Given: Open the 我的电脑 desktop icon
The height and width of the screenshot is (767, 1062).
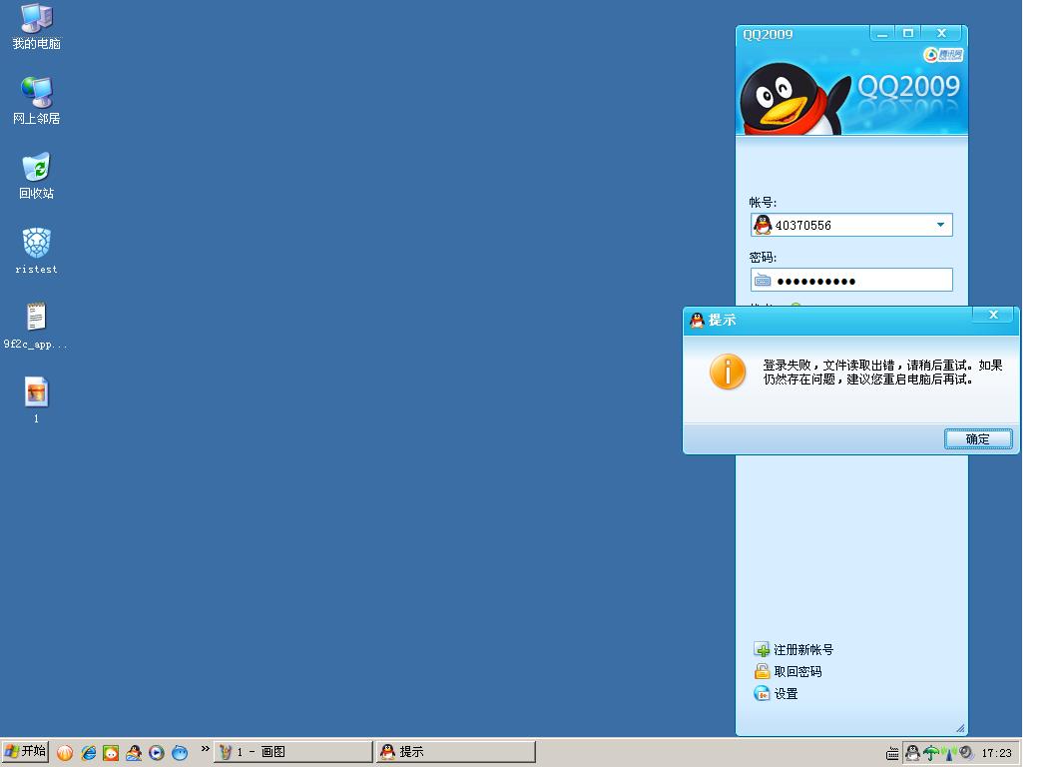Looking at the screenshot, I should pos(37,27).
